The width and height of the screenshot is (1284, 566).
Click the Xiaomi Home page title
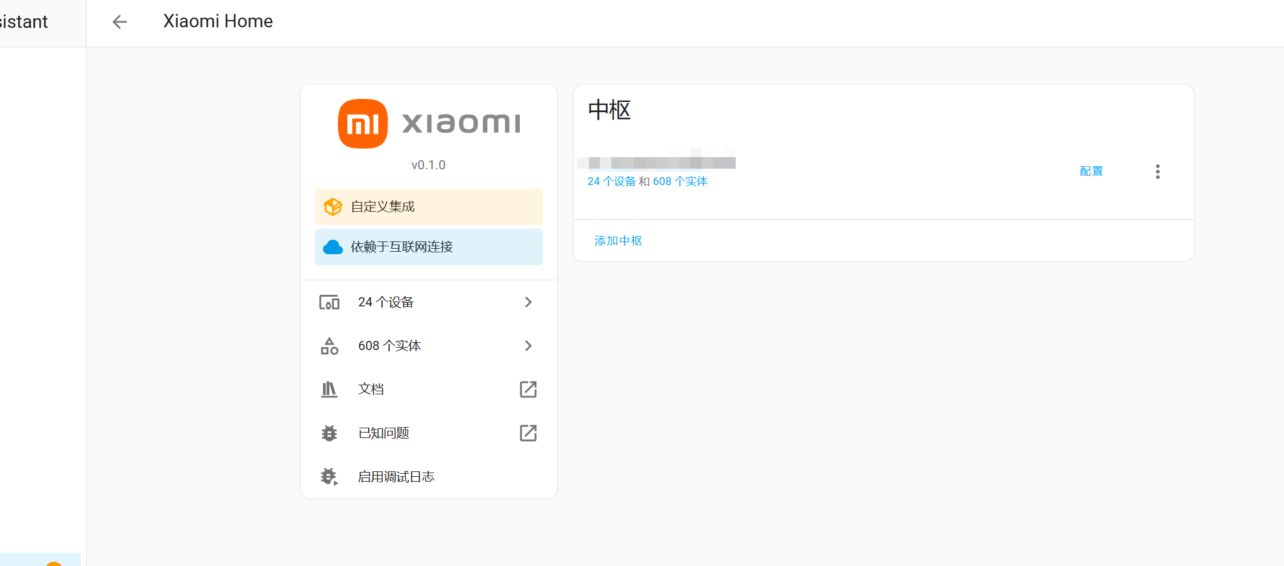click(218, 21)
